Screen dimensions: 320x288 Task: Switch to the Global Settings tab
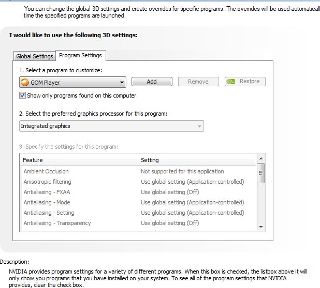pos(35,56)
